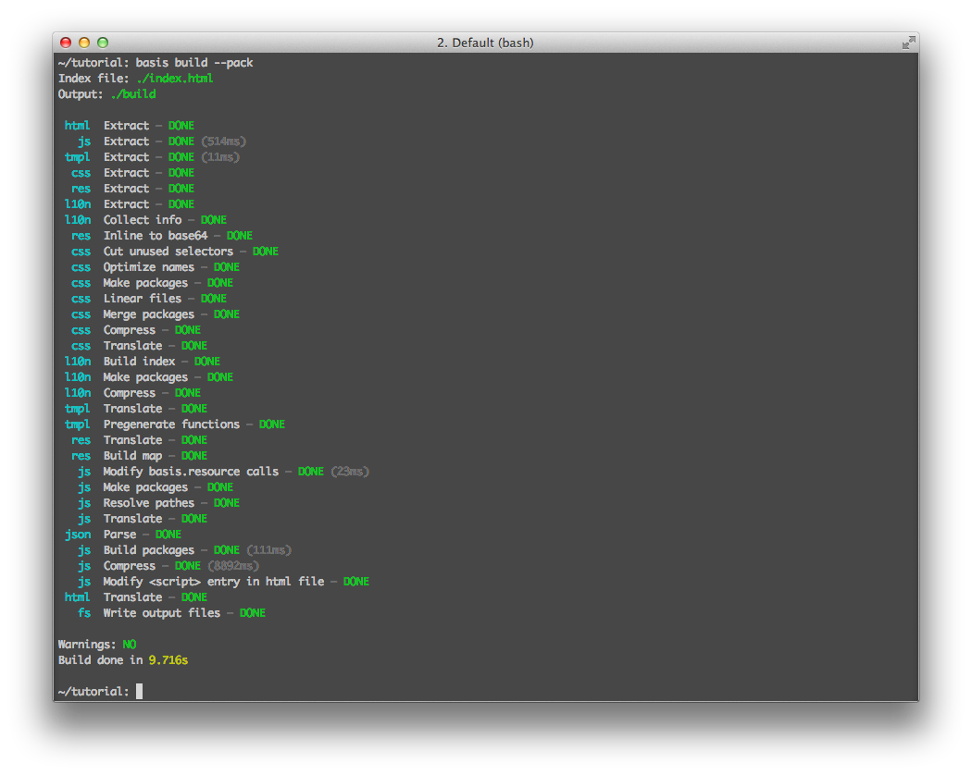The image size is (972, 775).
Task: Click the 'Resolve pathes' line
Action: [x=158, y=503]
